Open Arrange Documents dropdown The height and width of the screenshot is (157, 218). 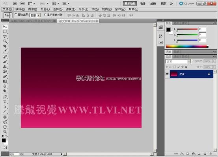56,4
